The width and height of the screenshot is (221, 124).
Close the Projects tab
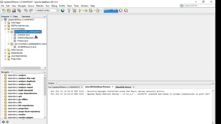click(x=11, y=17)
